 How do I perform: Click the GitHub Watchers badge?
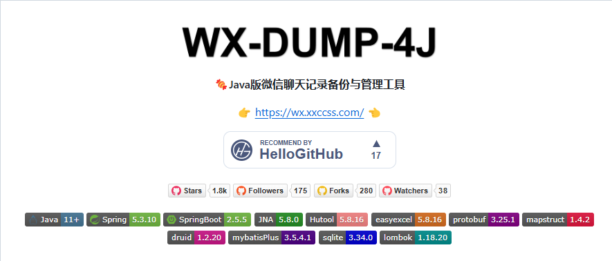click(405, 191)
